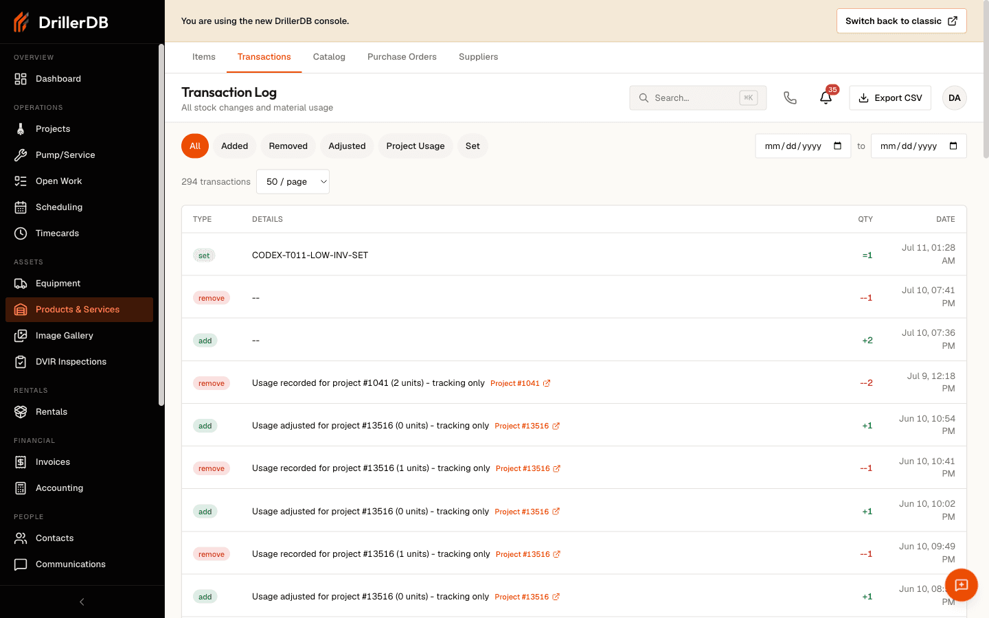This screenshot has height=618, width=989.
Task: Select Products & Services in sidebar
Action: pyautogui.click(x=79, y=310)
